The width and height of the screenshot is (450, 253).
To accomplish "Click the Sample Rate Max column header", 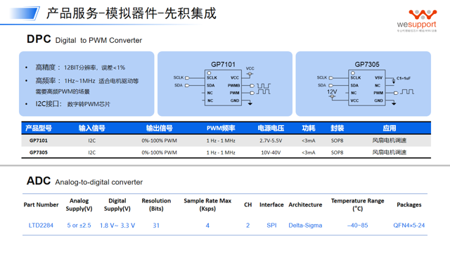I will (207, 205).
